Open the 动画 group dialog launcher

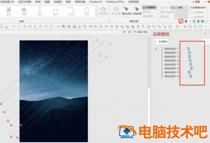(108, 21)
